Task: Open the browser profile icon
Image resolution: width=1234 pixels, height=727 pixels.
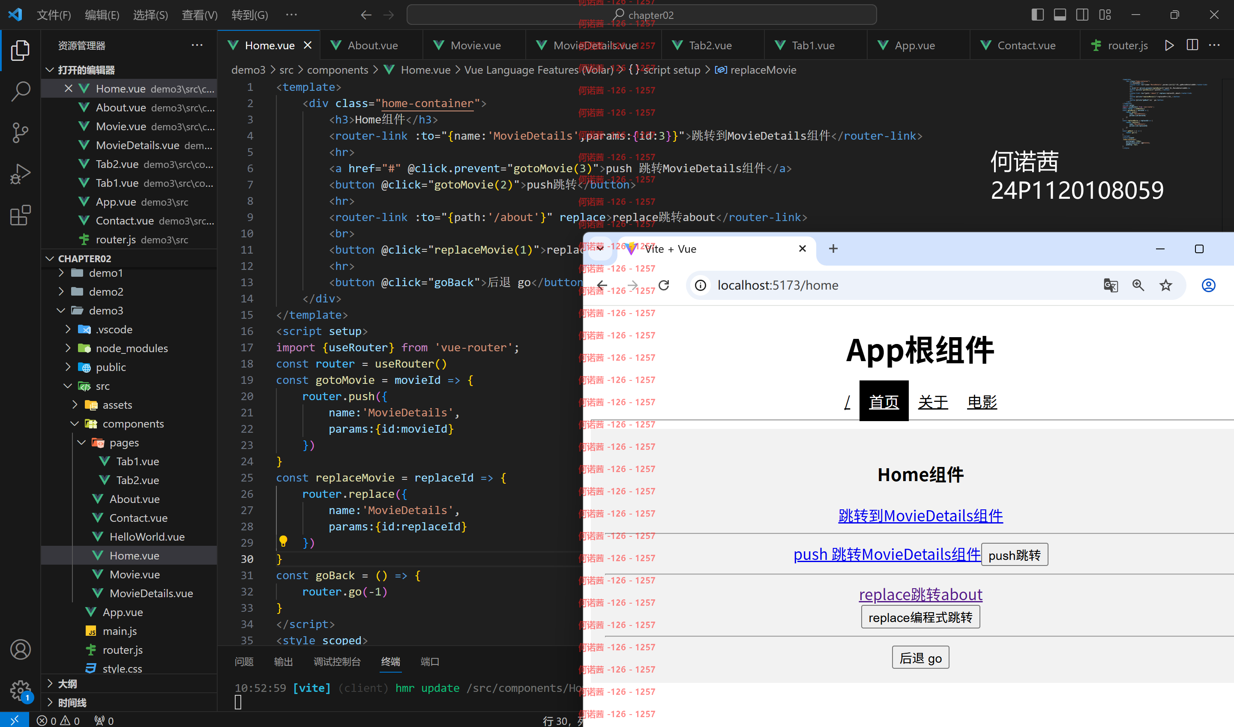Action: (x=1209, y=285)
